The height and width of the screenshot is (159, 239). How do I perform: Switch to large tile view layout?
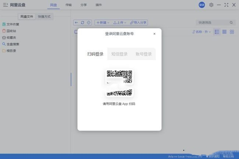tap(232, 32)
